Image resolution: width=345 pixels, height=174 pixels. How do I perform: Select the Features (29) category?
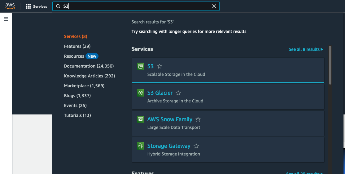[x=77, y=46]
